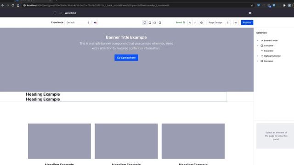This screenshot has width=294, height=165.
Task: Go back using the arrow beside Welcome
Action: click(61, 13)
